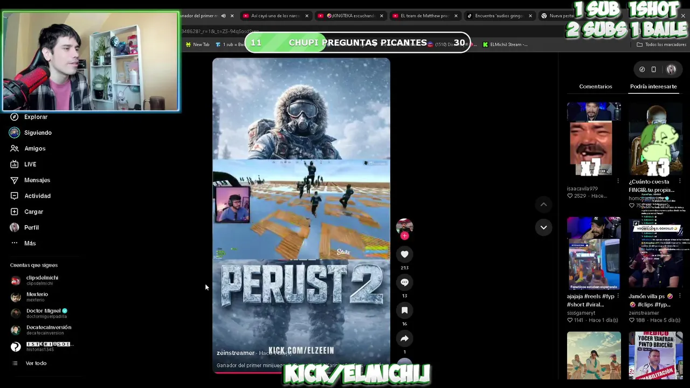Screen dimensions: 690x388
Task: Toggle like heart on the video
Action: 404,254
